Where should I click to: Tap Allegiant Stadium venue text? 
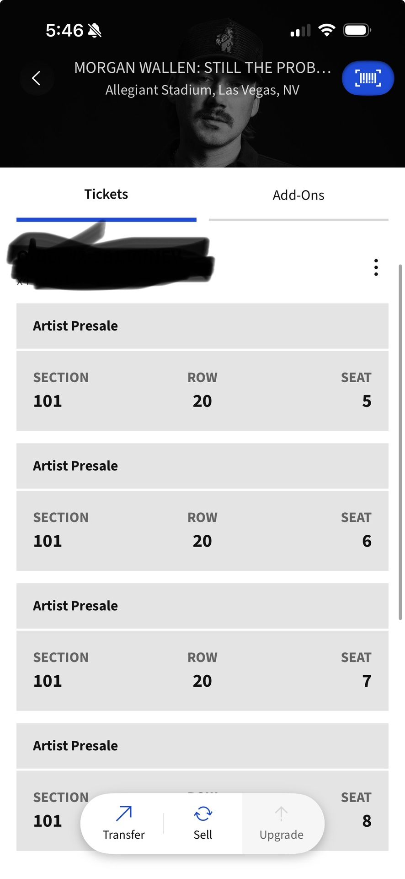coord(202,90)
